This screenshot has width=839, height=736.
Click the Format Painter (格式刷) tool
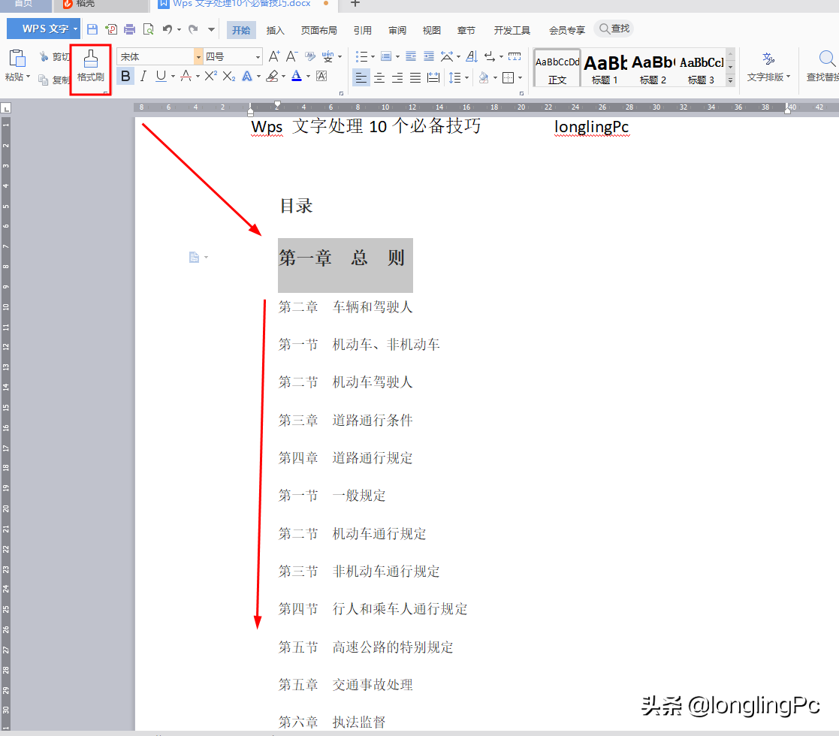[90, 66]
